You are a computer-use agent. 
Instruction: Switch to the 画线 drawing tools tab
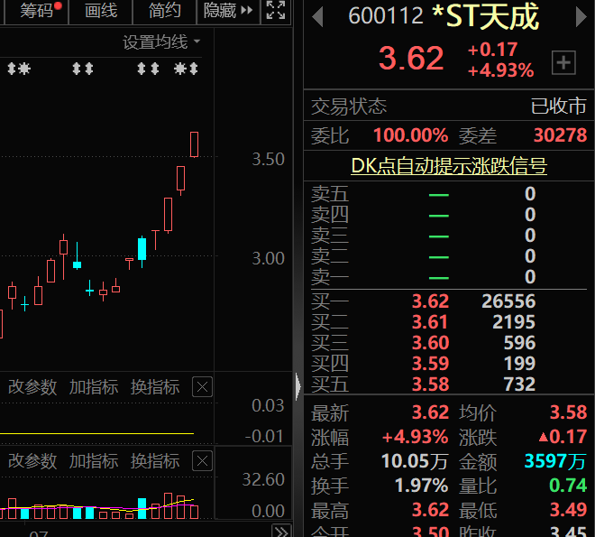click(x=101, y=11)
